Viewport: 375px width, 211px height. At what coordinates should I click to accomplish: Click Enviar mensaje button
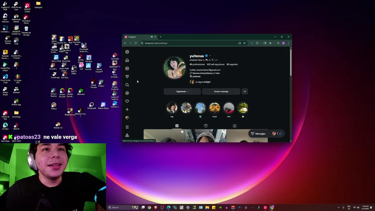point(221,91)
